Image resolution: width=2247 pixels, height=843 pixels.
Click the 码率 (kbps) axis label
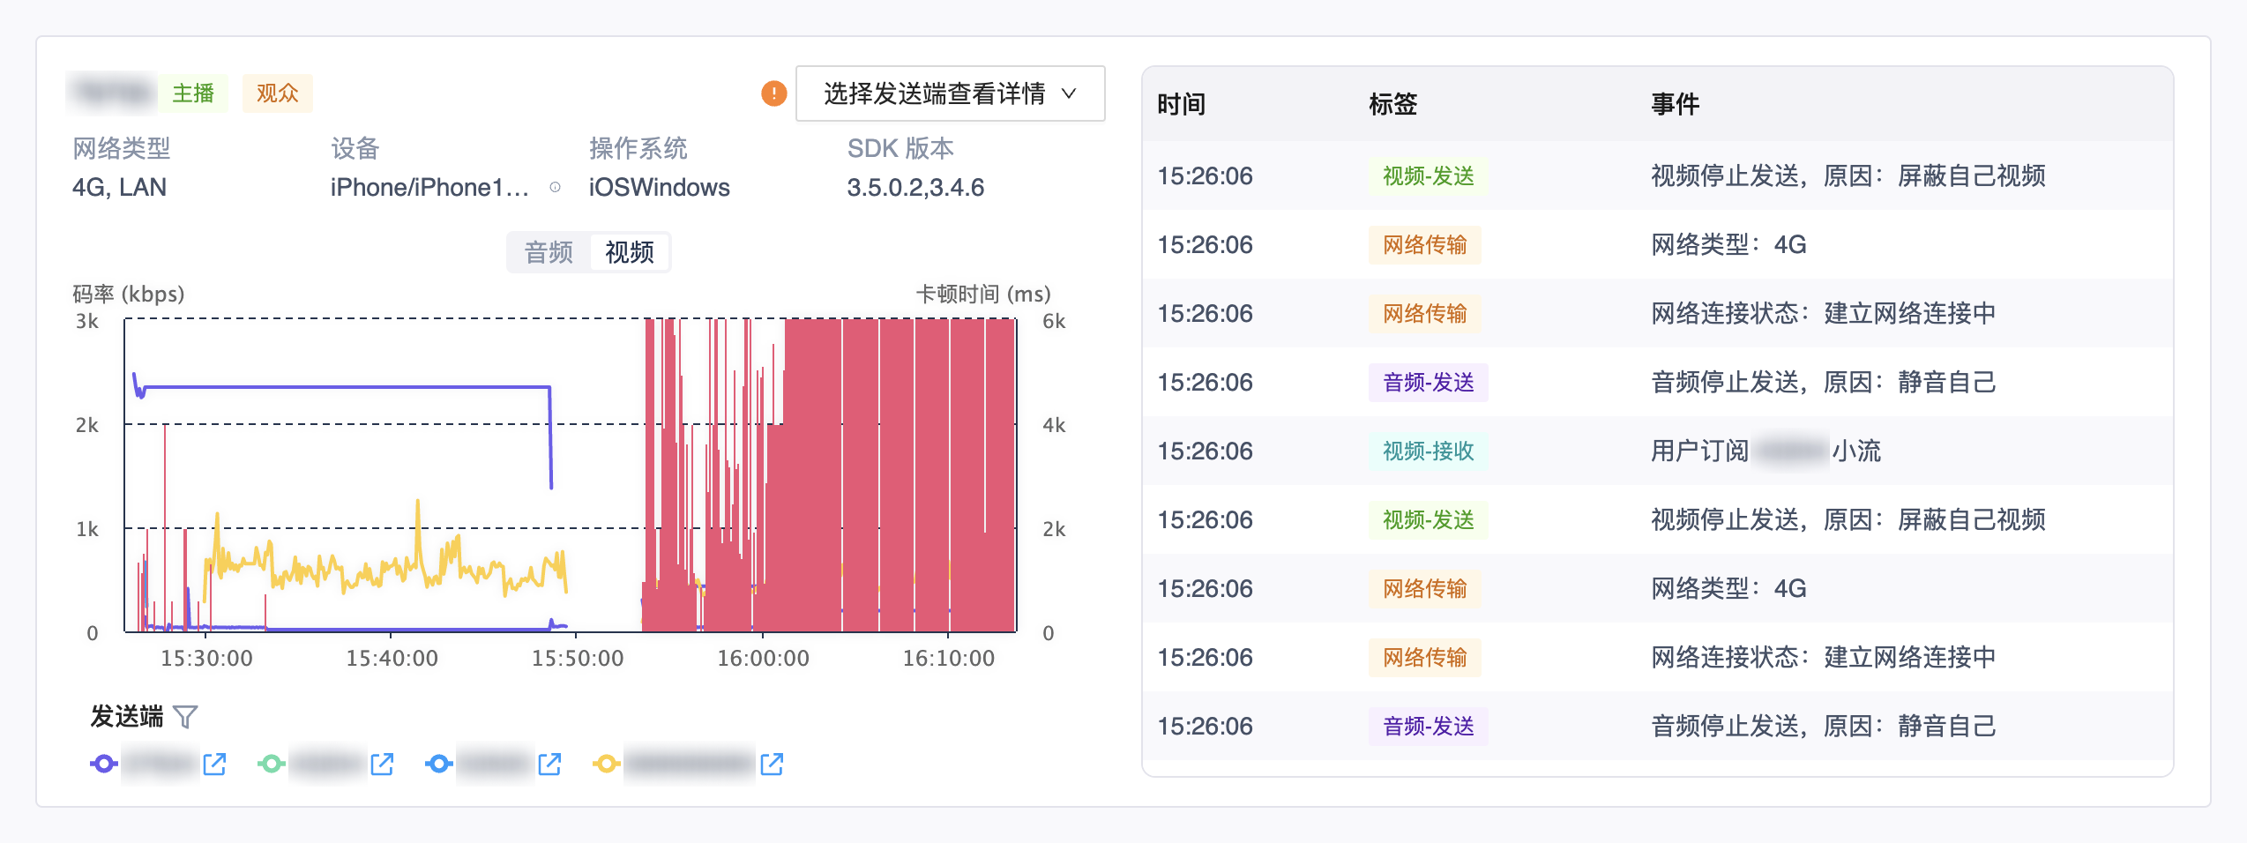pyautogui.click(x=129, y=294)
